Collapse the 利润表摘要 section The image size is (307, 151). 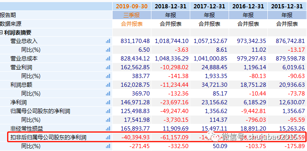point(1,32)
